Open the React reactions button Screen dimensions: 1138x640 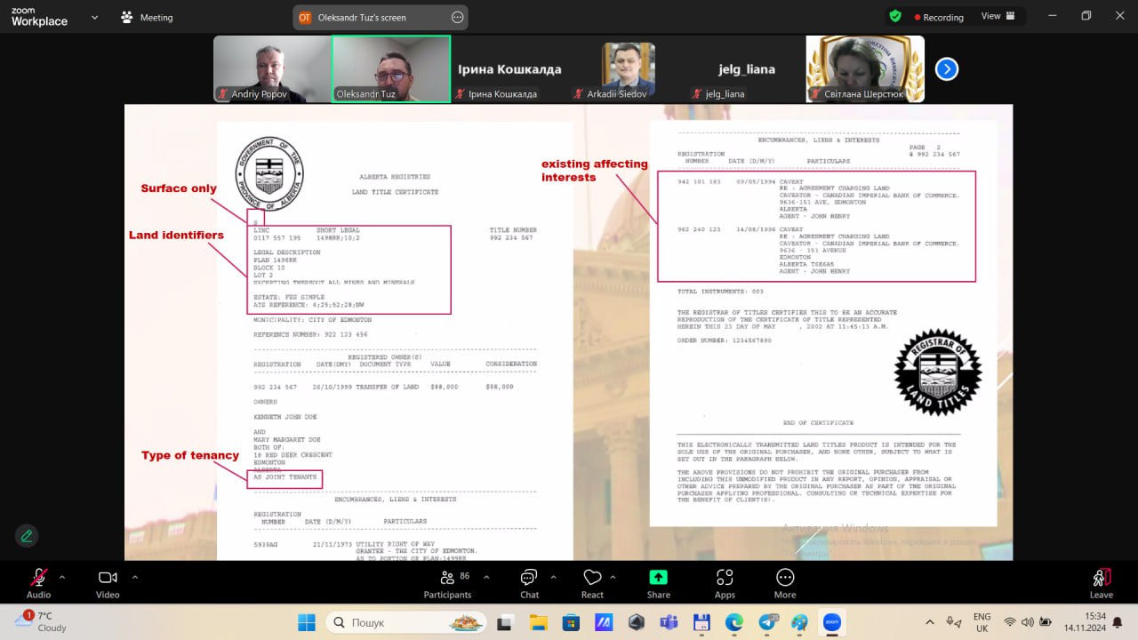[x=592, y=583]
